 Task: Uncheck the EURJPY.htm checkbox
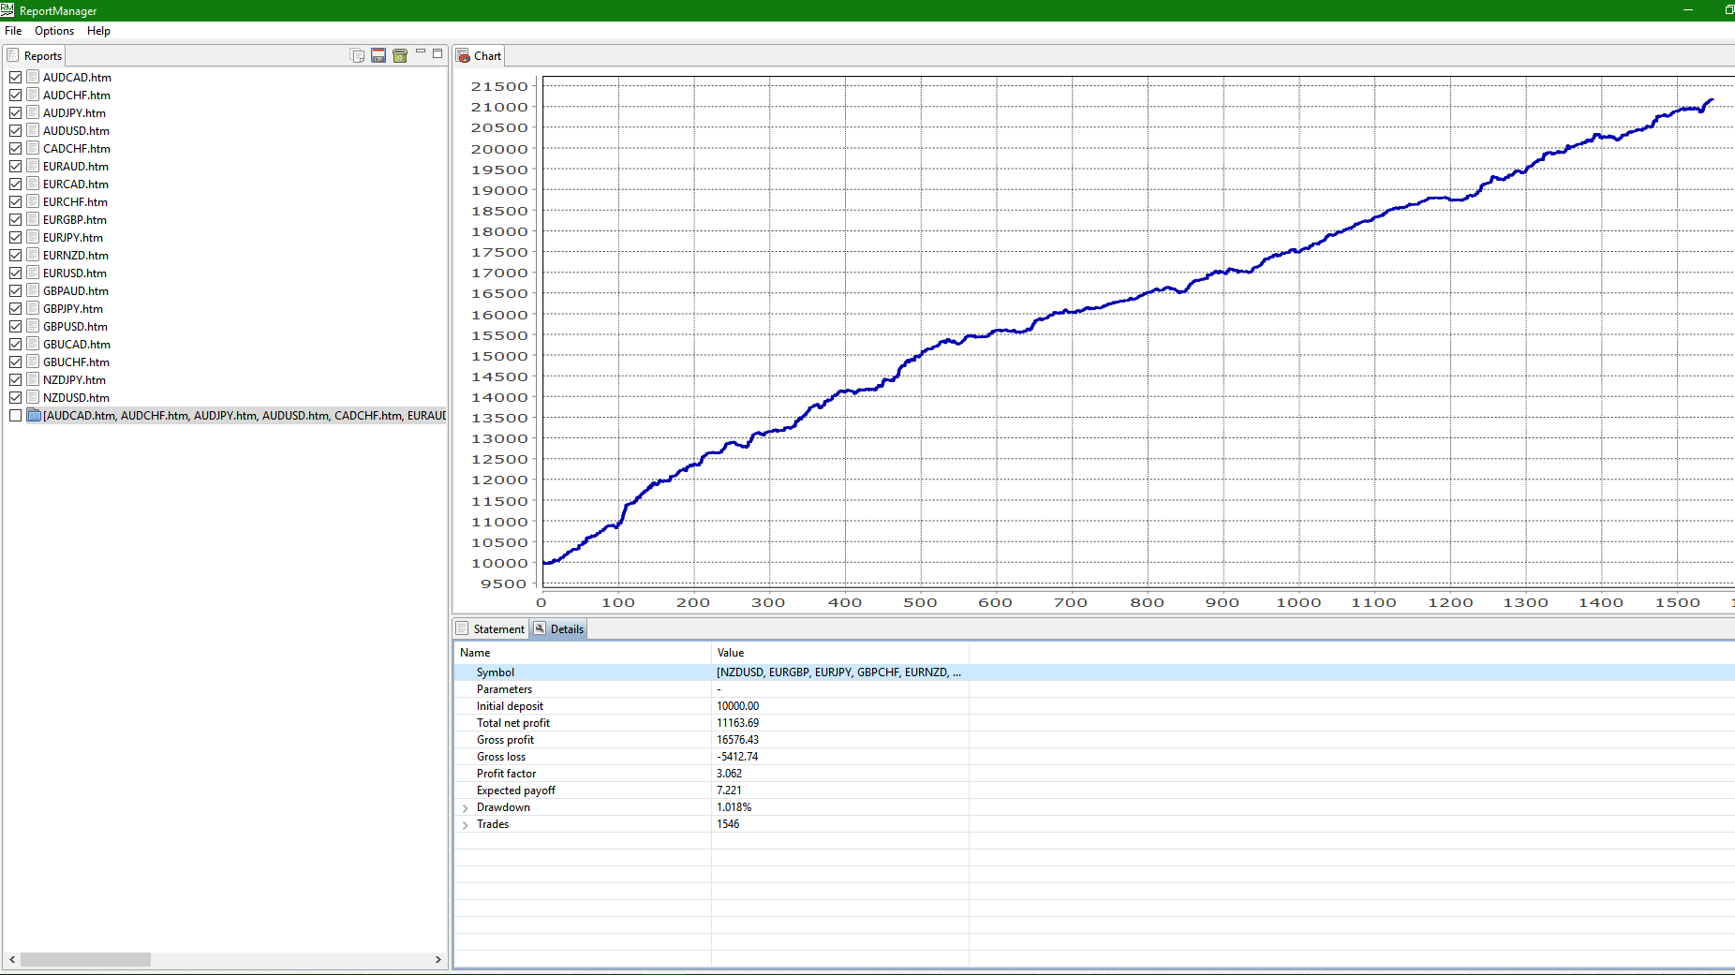coord(15,237)
